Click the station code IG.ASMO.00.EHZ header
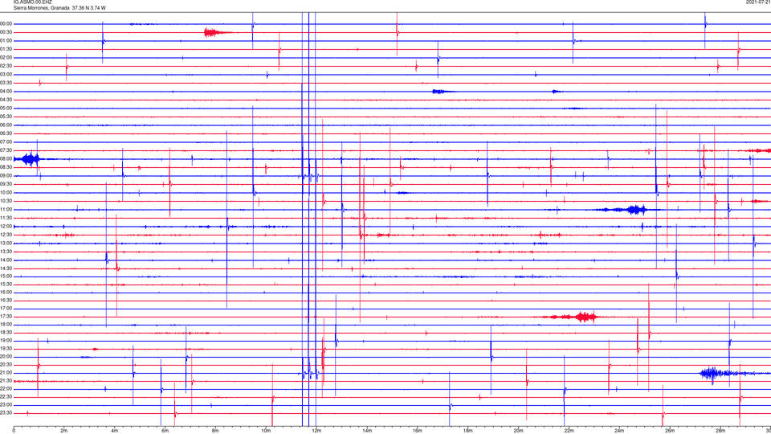 [32, 2]
